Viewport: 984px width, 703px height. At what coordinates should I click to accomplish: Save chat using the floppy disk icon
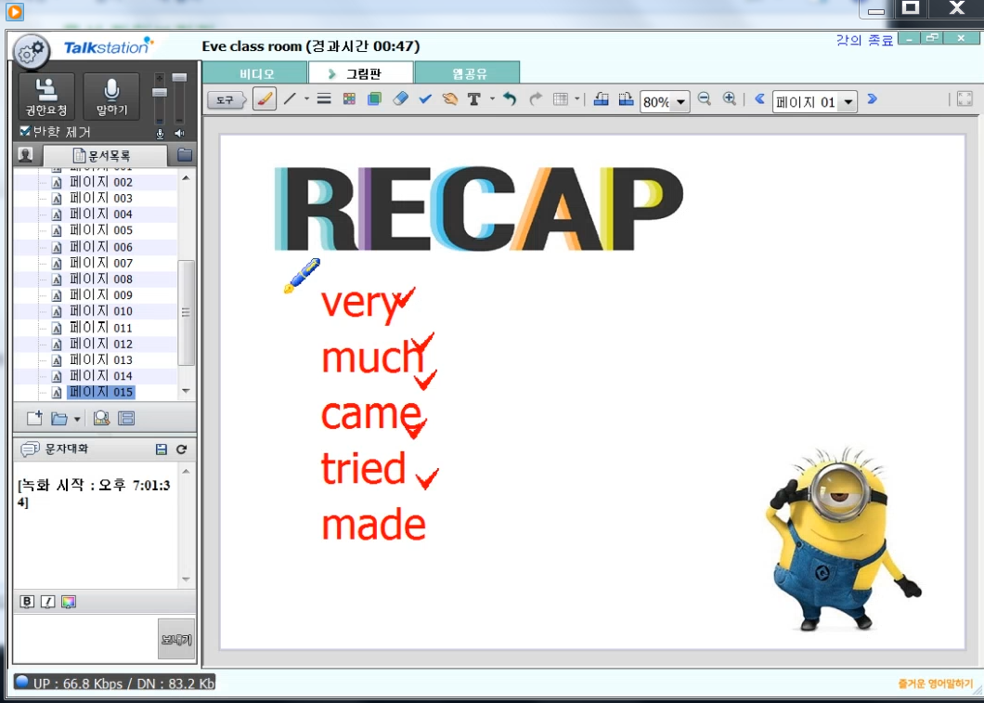(162, 449)
